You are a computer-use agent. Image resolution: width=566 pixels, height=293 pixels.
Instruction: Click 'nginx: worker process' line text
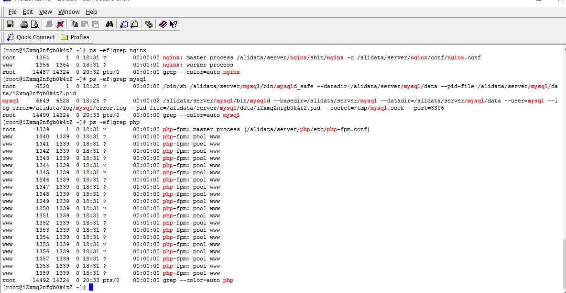198,65
